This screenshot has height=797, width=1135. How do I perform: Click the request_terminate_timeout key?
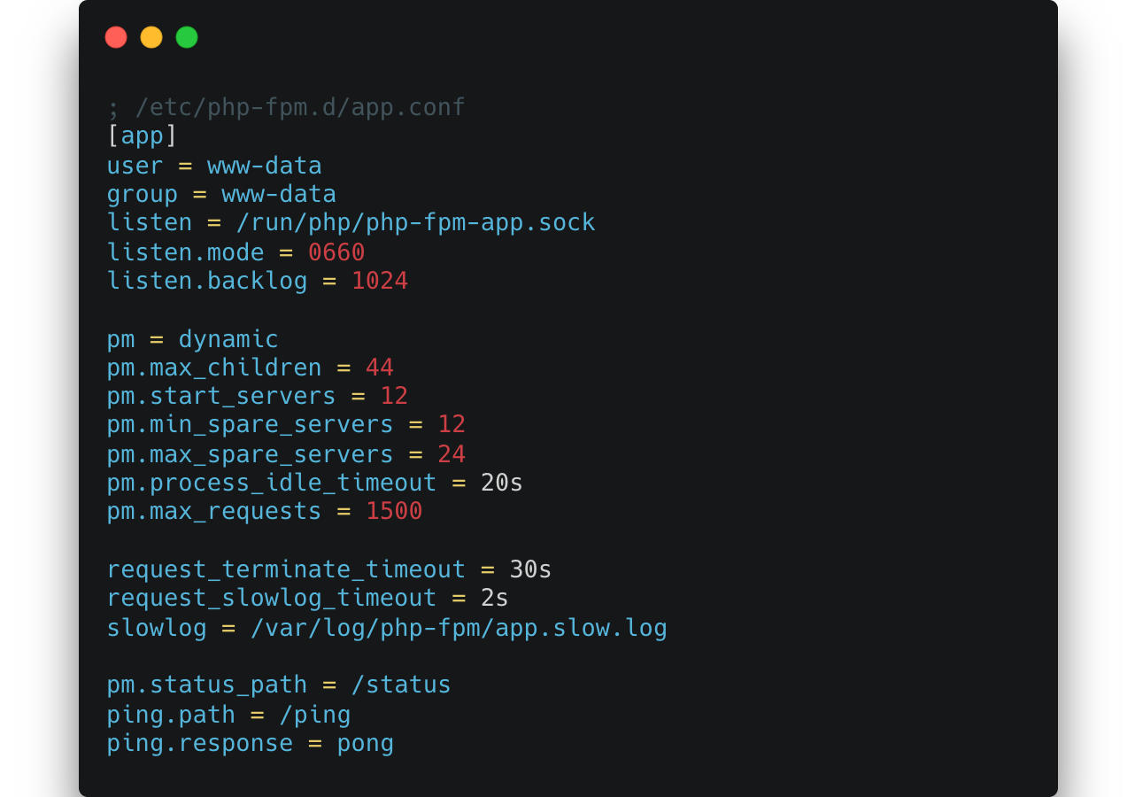pyautogui.click(x=286, y=569)
